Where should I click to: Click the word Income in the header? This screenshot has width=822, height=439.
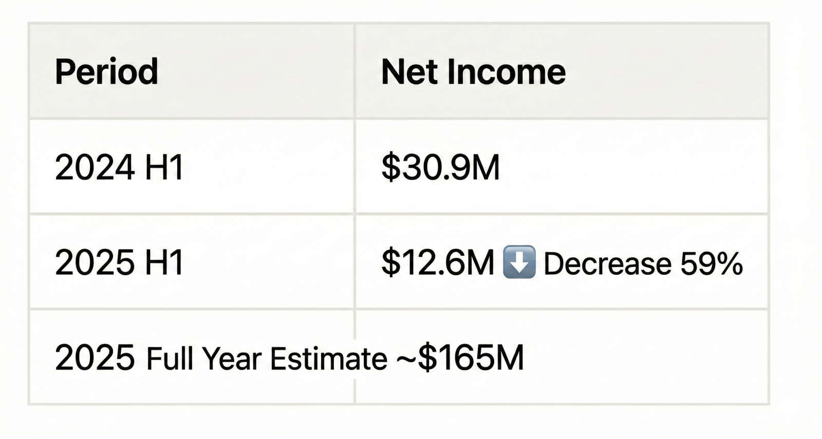(x=507, y=71)
